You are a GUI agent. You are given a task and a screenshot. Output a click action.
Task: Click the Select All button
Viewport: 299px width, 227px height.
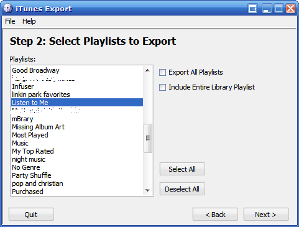(x=182, y=169)
